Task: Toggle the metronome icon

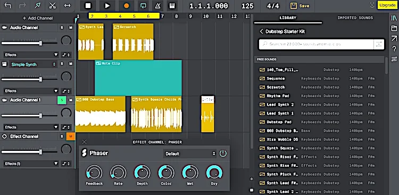Action: [x=158, y=6]
